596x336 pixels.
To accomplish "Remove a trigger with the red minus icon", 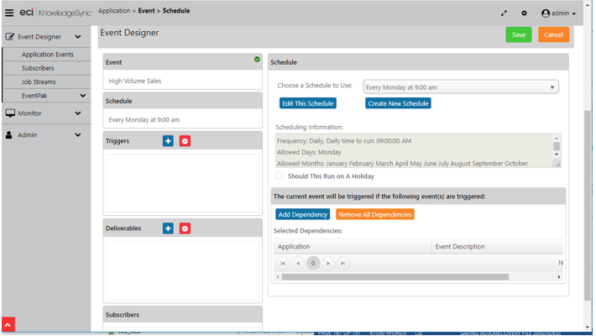I will pos(185,141).
